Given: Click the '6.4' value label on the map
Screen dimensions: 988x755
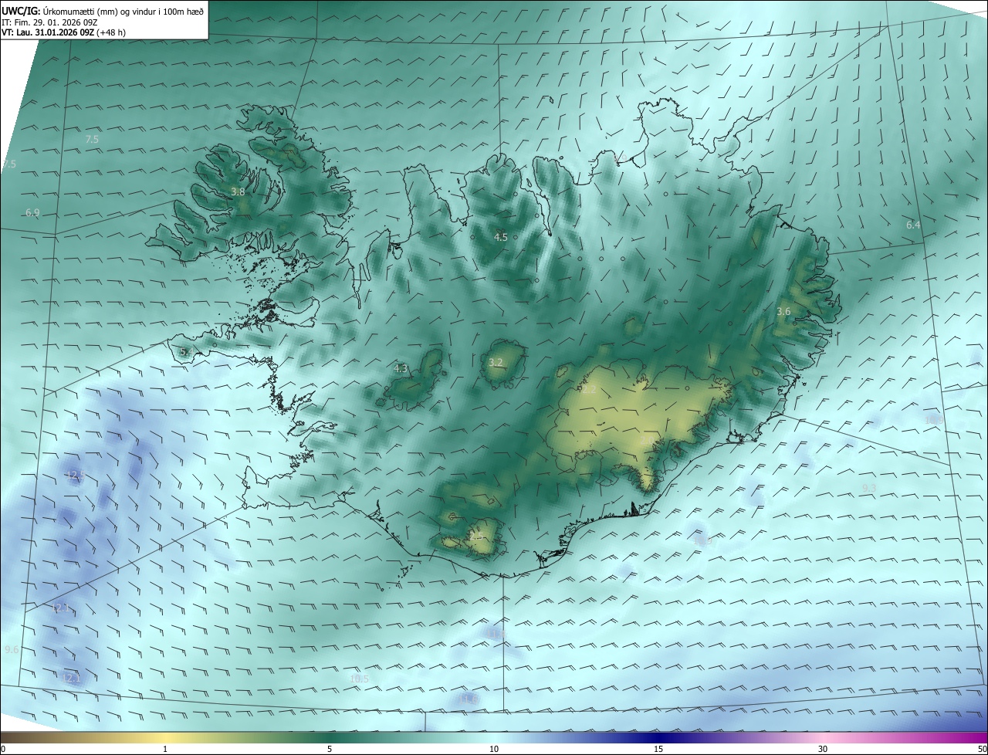Looking at the screenshot, I should point(913,225).
